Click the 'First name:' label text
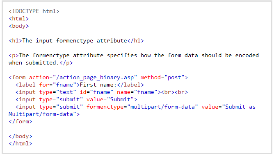This screenshot has height=156, width=274. tap(98, 85)
